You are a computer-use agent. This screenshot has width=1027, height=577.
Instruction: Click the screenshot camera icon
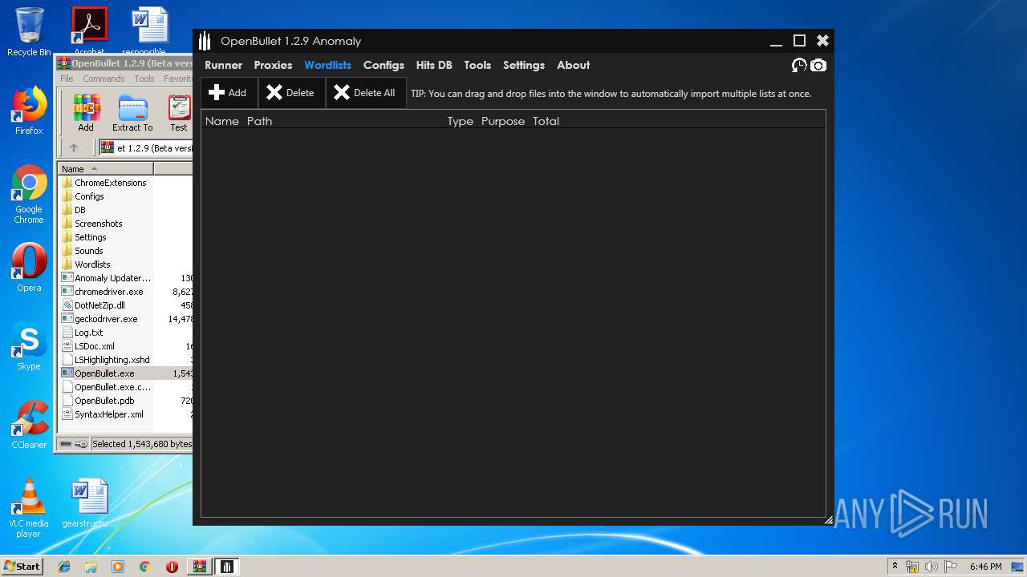(818, 66)
